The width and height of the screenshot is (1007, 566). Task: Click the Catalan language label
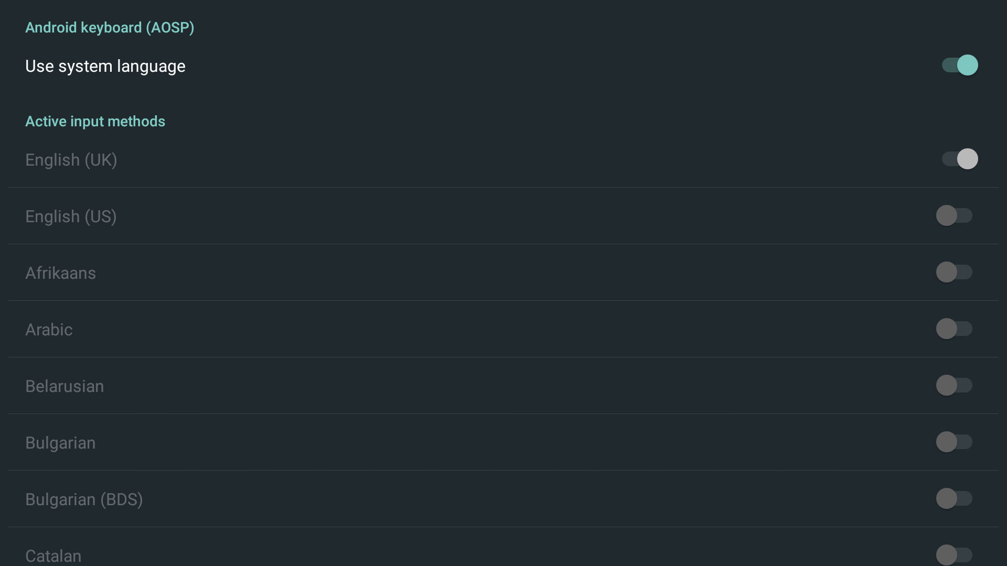(53, 556)
